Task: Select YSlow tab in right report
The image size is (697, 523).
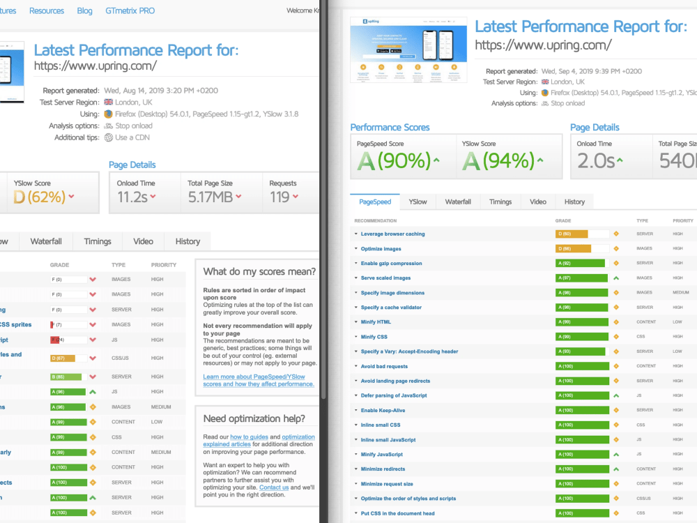Action: click(x=418, y=202)
